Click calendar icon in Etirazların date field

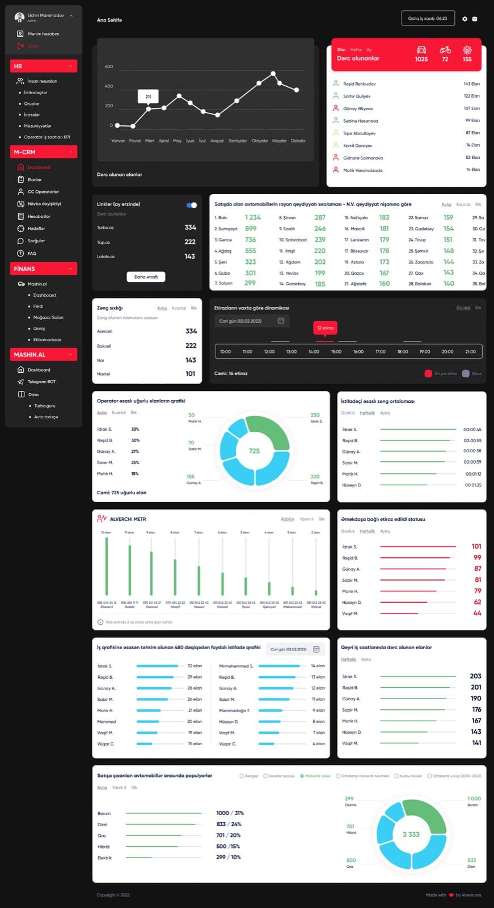[x=281, y=321]
